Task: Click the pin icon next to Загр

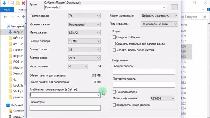Action: click(21, 32)
